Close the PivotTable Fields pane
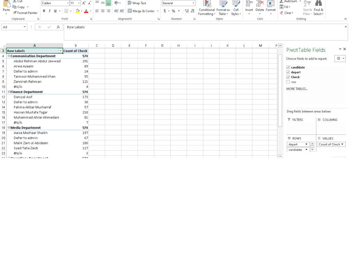Image resolution: width=349 pixels, height=262 pixels. click(344, 49)
